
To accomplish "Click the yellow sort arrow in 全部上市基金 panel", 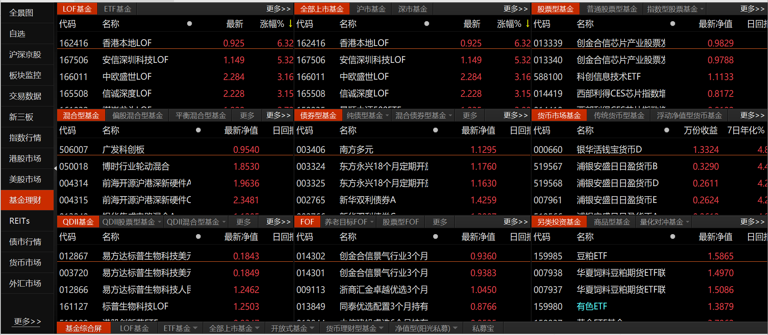I will click(528, 24).
